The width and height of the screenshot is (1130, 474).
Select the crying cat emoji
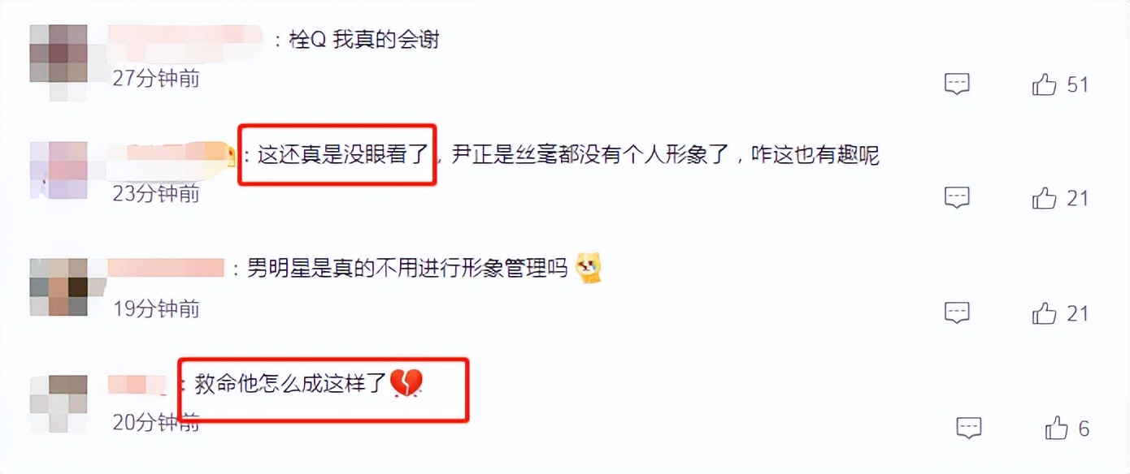coord(589,268)
